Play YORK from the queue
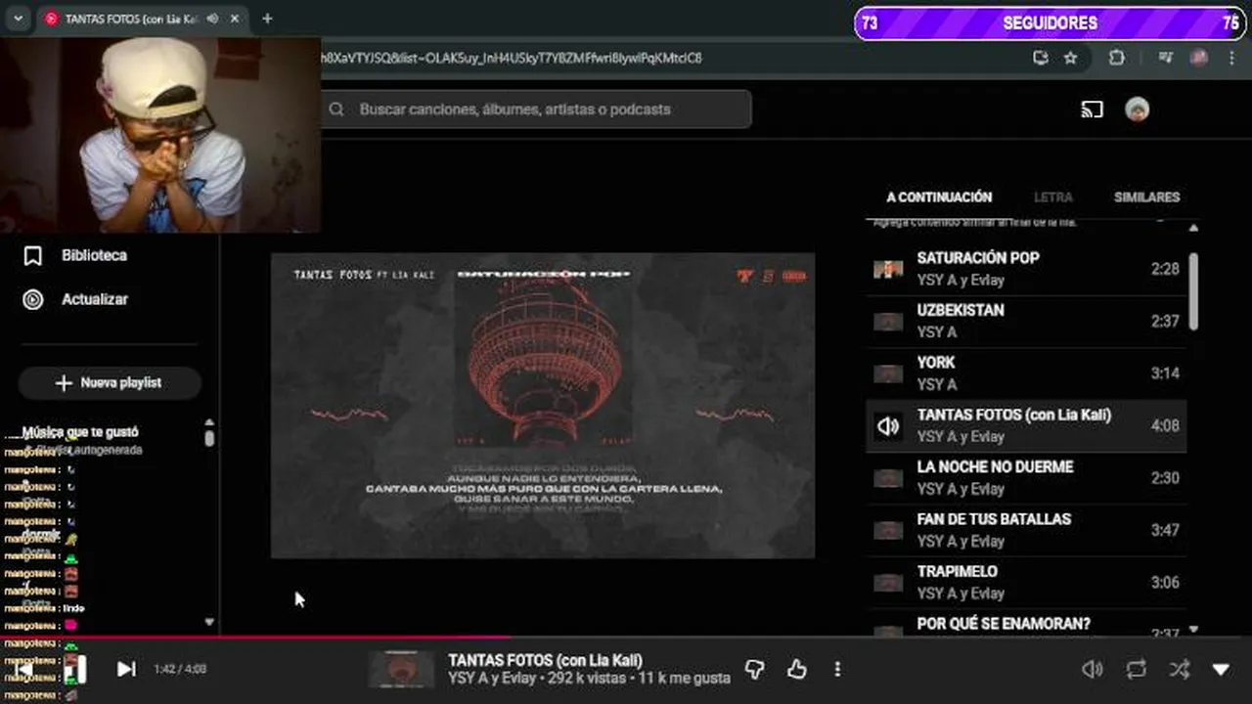Viewport: 1252px width, 704px height. [x=1026, y=374]
